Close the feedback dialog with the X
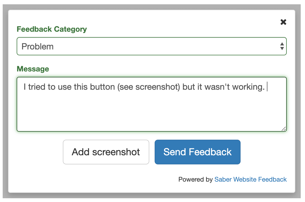Viewport: 305px width, 202px height. tap(283, 22)
